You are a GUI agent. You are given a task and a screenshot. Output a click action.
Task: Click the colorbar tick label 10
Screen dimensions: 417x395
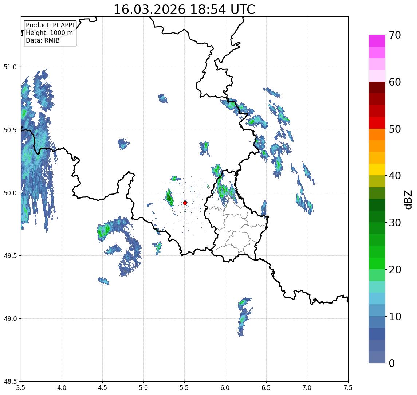[x=395, y=317]
